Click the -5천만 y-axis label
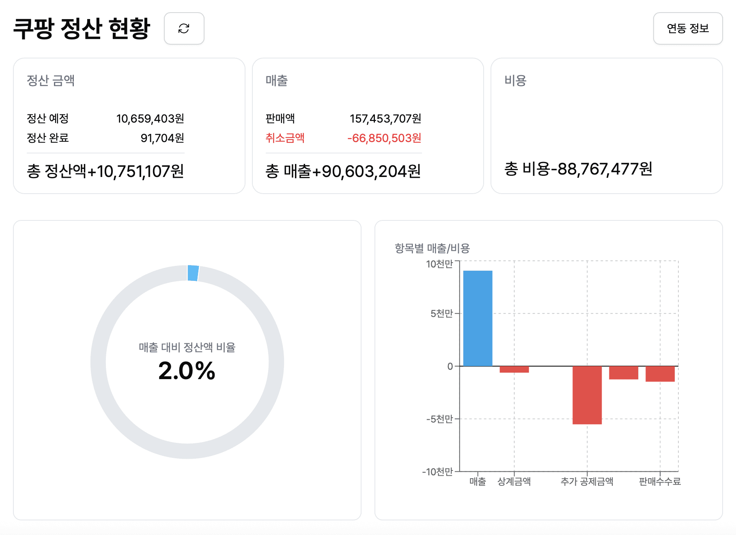This screenshot has width=736, height=535. pos(439,419)
